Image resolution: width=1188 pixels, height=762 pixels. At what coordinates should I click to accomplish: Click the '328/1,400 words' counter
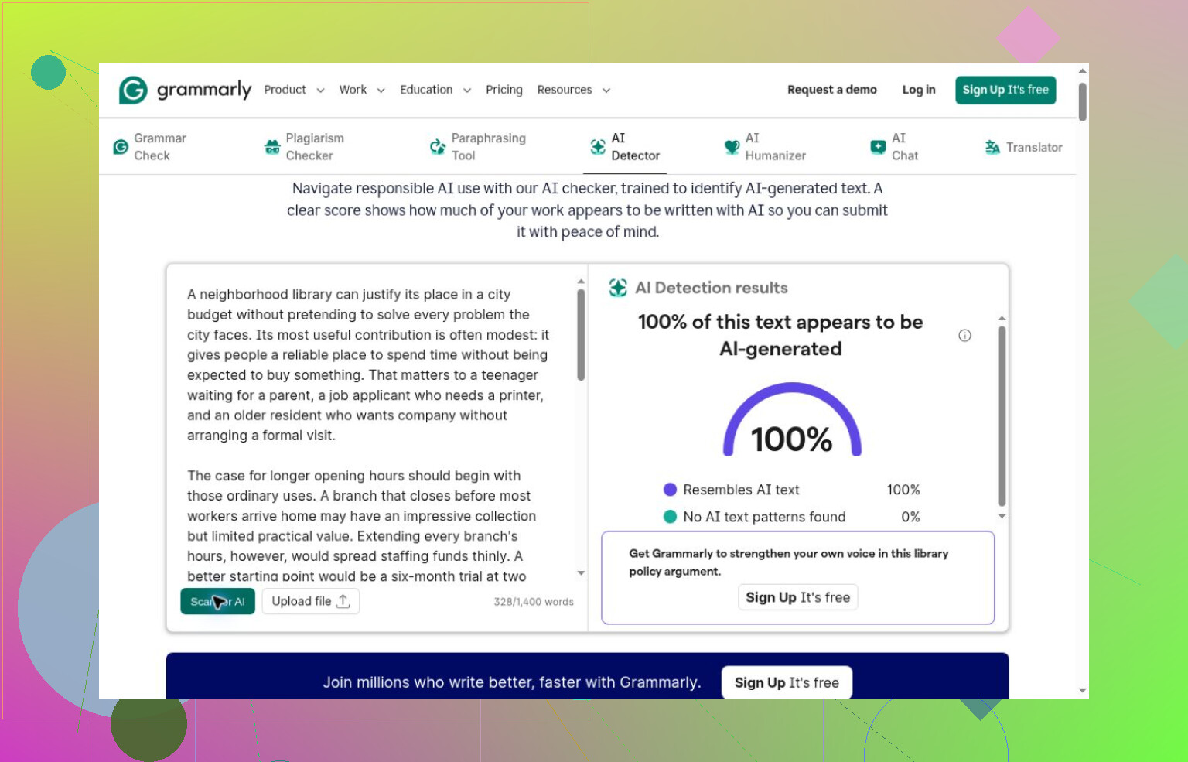click(534, 602)
